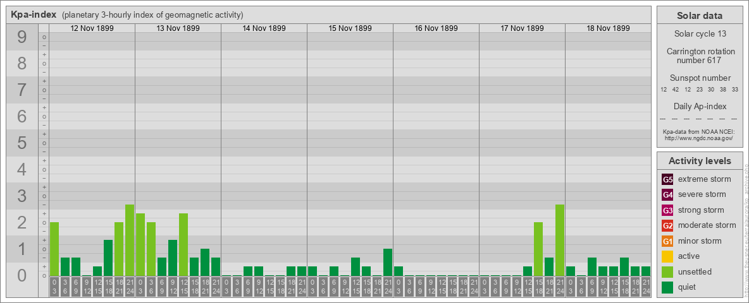Click the 'minor storm' legend label
This screenshot has height=303, width=749.
[700, 241]
